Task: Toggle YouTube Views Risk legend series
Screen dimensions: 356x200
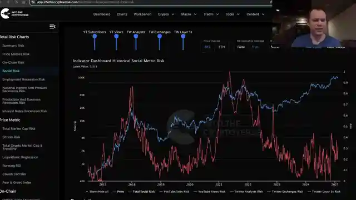Action: pyautogui.click(x=210, y=192)
